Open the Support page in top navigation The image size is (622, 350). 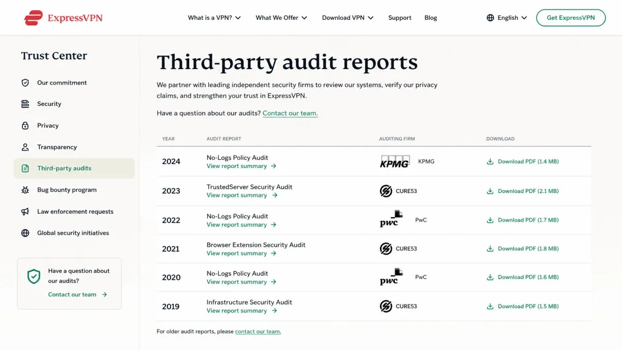point(400,18)
